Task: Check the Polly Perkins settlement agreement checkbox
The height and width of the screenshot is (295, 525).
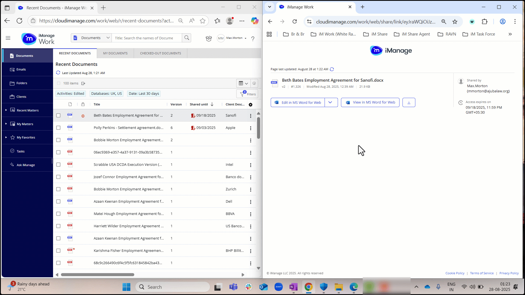Action: pos(58,128)
